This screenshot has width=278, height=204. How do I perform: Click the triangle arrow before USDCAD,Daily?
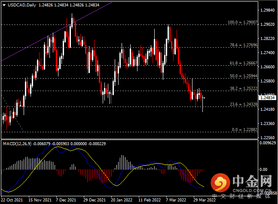point(4,4)
